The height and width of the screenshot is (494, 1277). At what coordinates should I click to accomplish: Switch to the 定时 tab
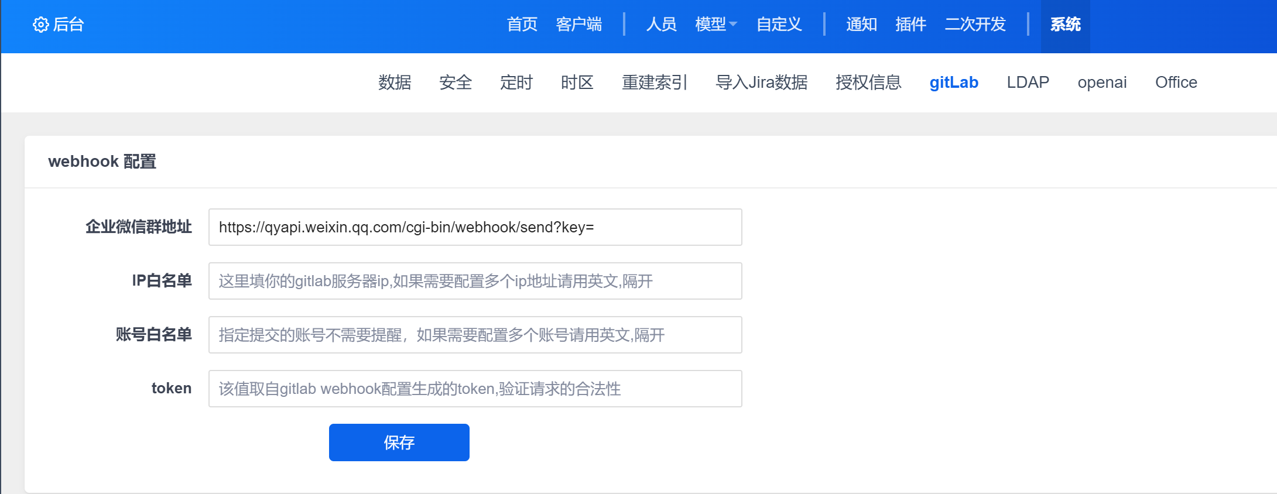516,83
